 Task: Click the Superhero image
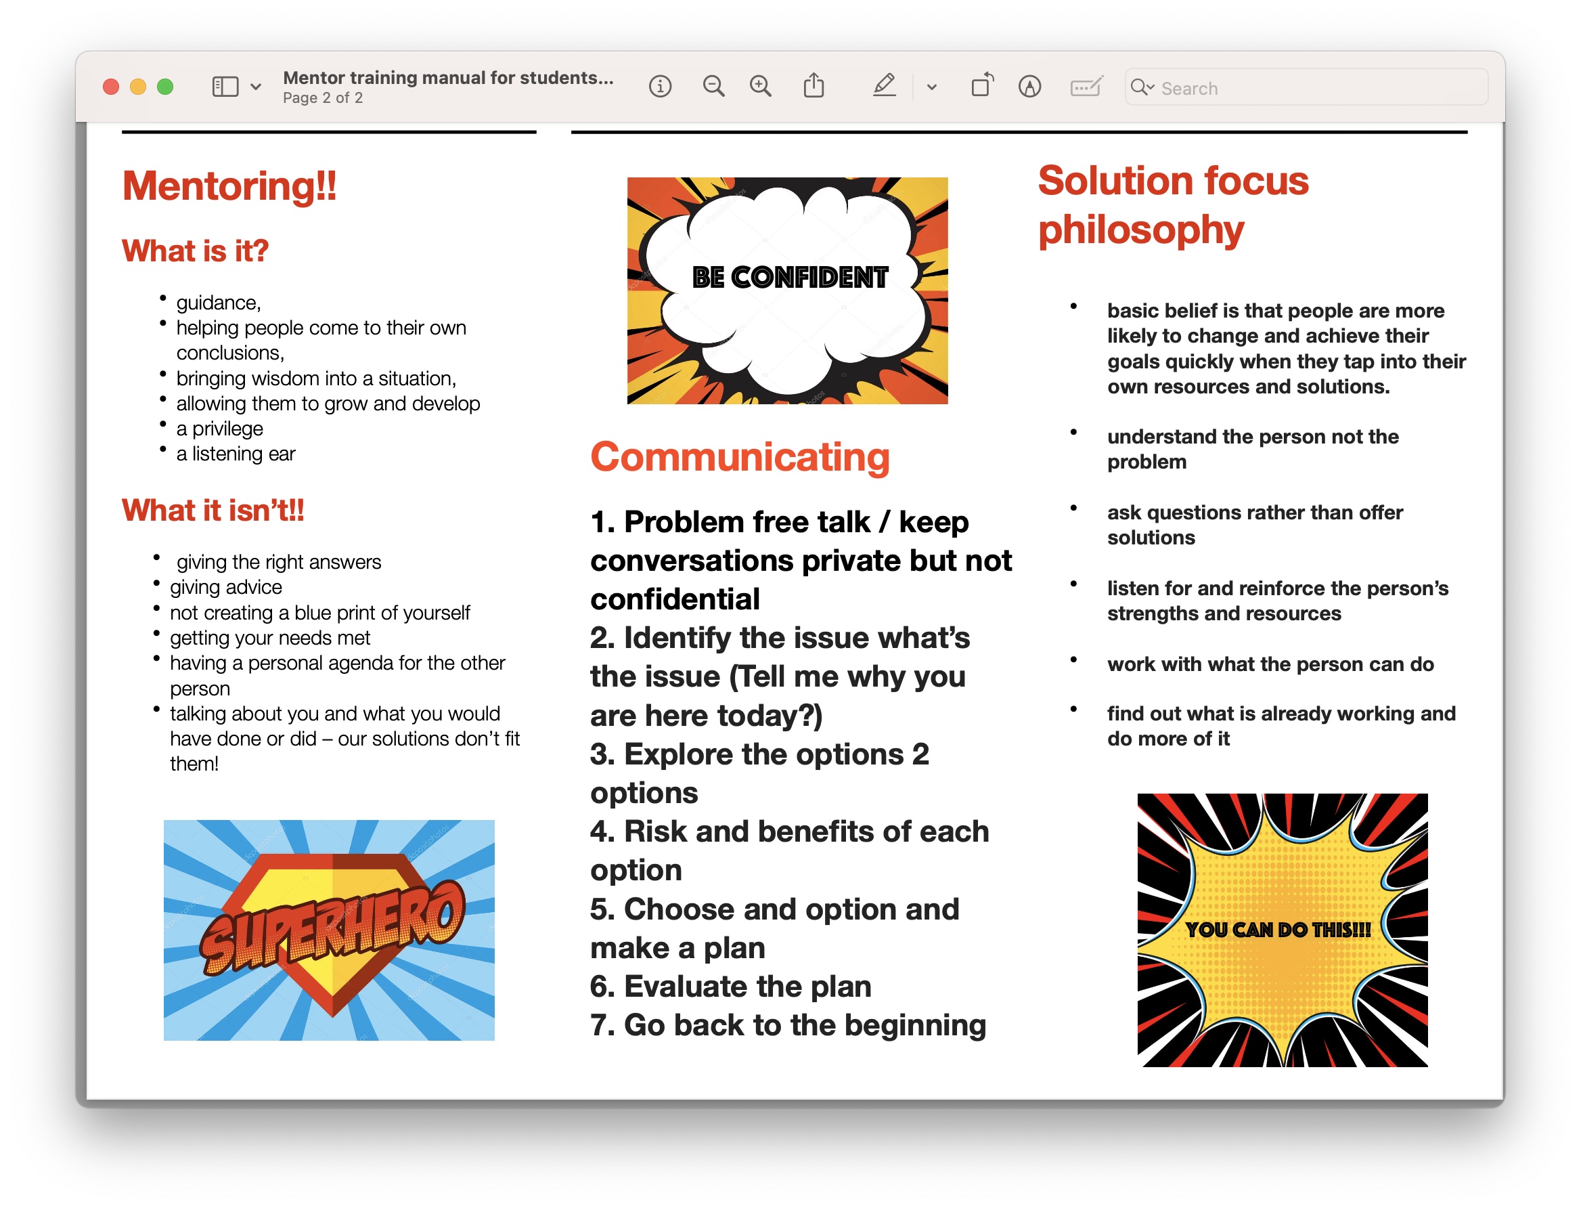[329, 930]
